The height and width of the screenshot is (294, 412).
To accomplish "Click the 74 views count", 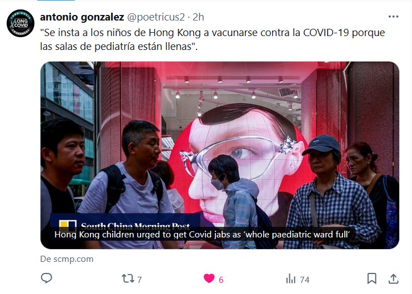I will click(x=304, y=280).
